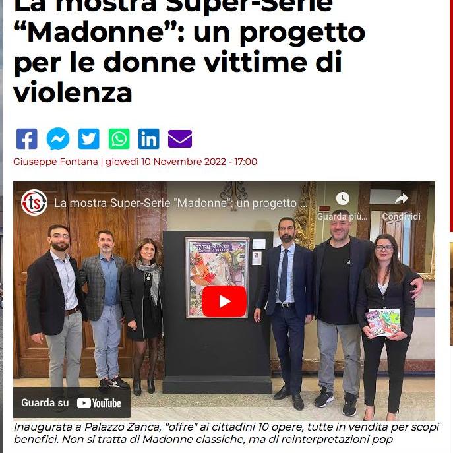Click the framed artwork in video thumbnail
Viewport: 453px width, 453px height.
tap(217, 278)
